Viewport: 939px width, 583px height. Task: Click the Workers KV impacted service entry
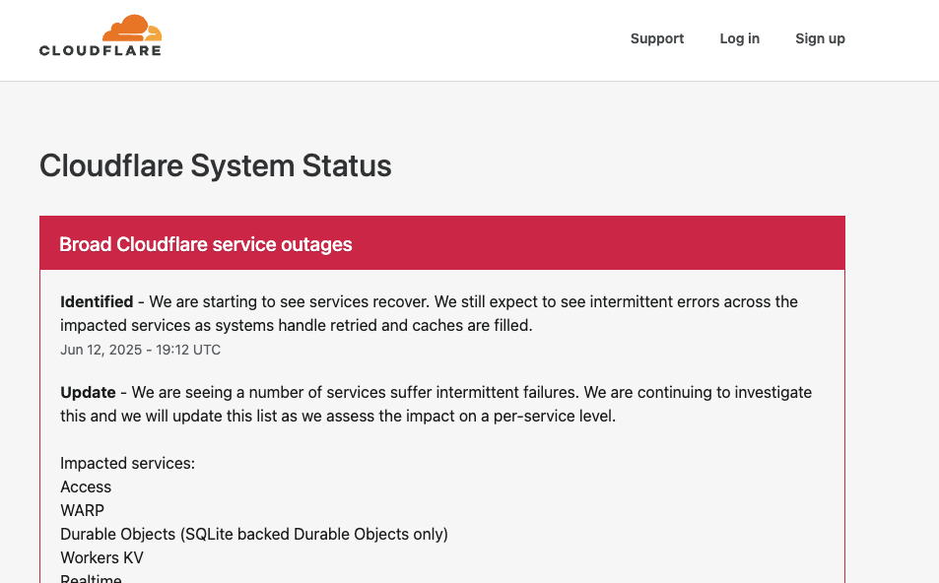(x=101, y=557)
